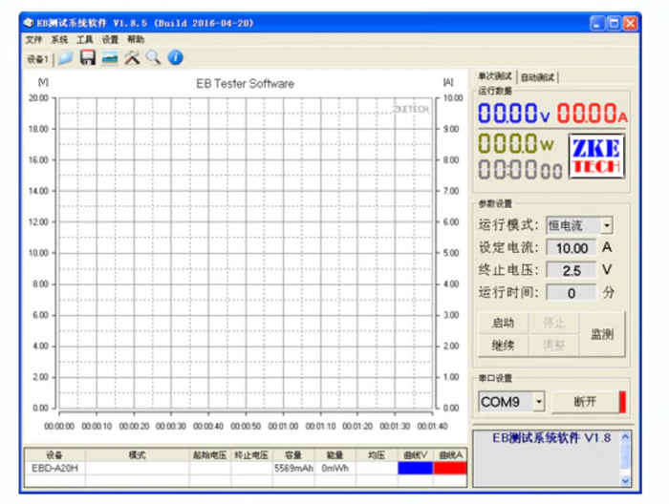Screen dimensions: 669x504
Task: Open file using the folder toolbar icon
Action: (x=65, y=58)
